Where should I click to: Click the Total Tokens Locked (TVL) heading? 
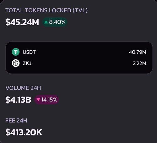click(46, 10)
